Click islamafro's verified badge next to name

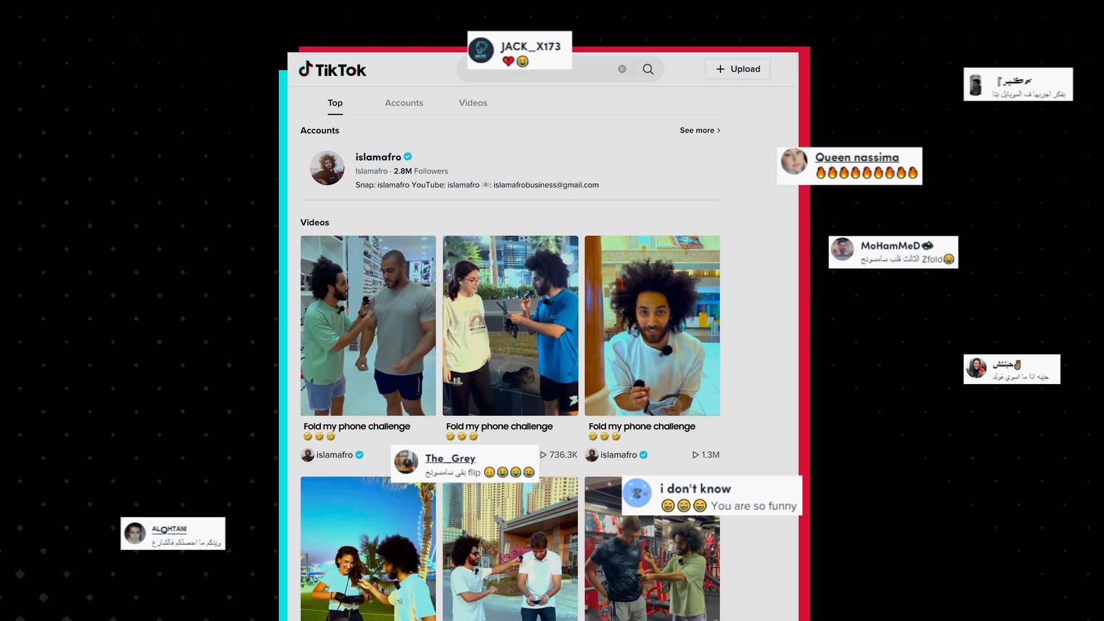pos(408,156)
